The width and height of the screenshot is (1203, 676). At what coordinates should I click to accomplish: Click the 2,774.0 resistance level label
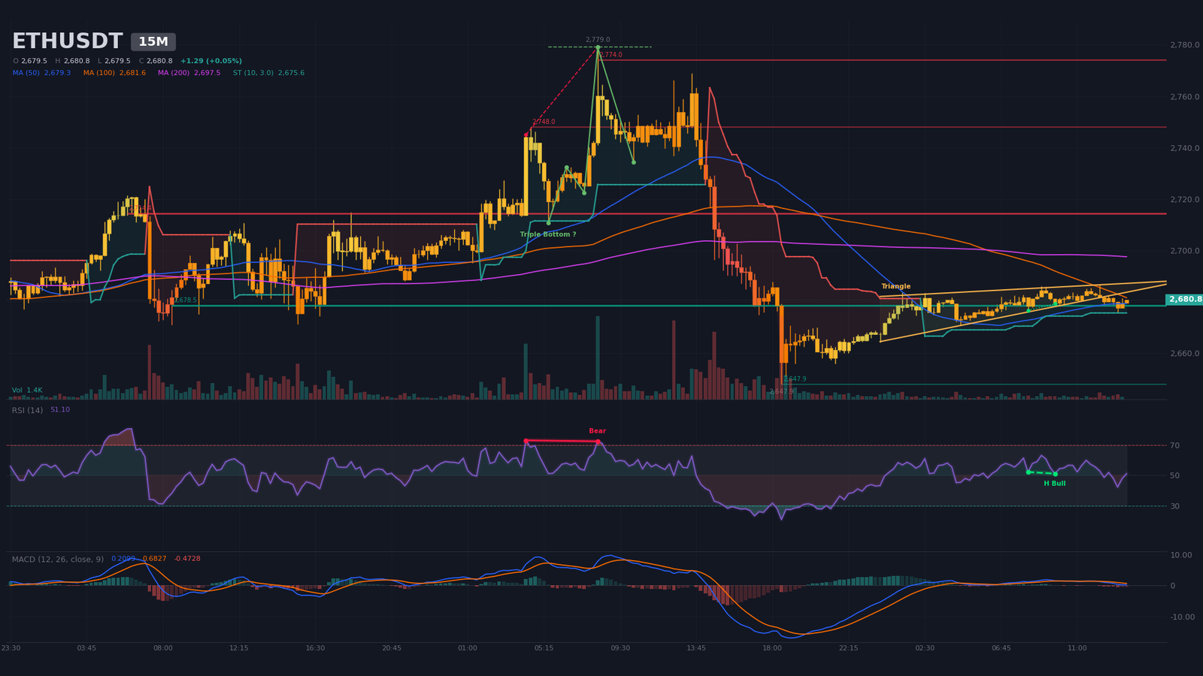click(x=611, y=55)
